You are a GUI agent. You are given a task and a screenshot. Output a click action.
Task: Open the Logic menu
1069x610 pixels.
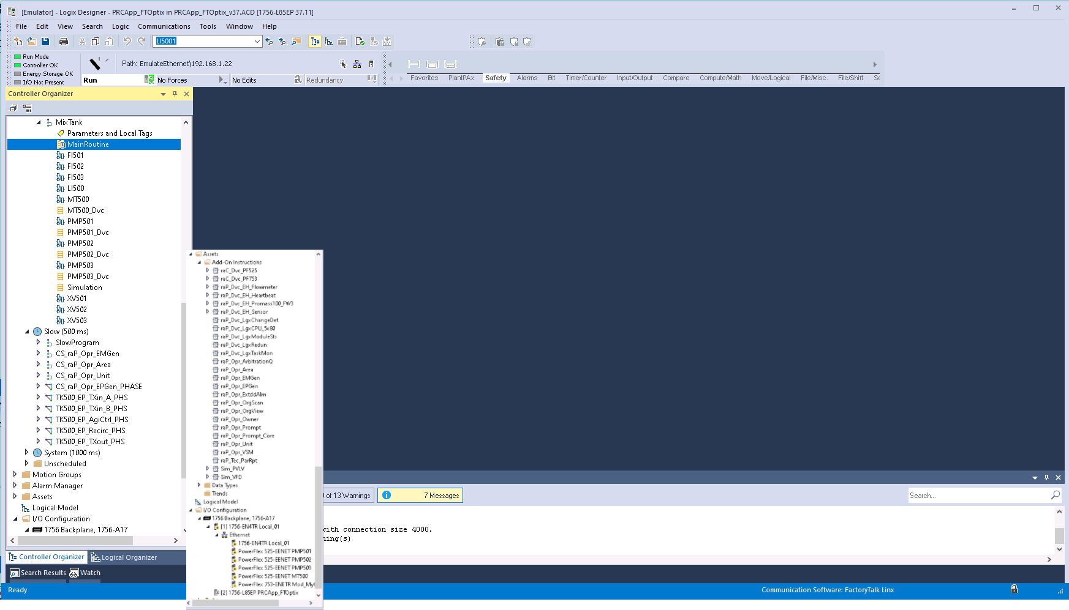coord(120,26)
